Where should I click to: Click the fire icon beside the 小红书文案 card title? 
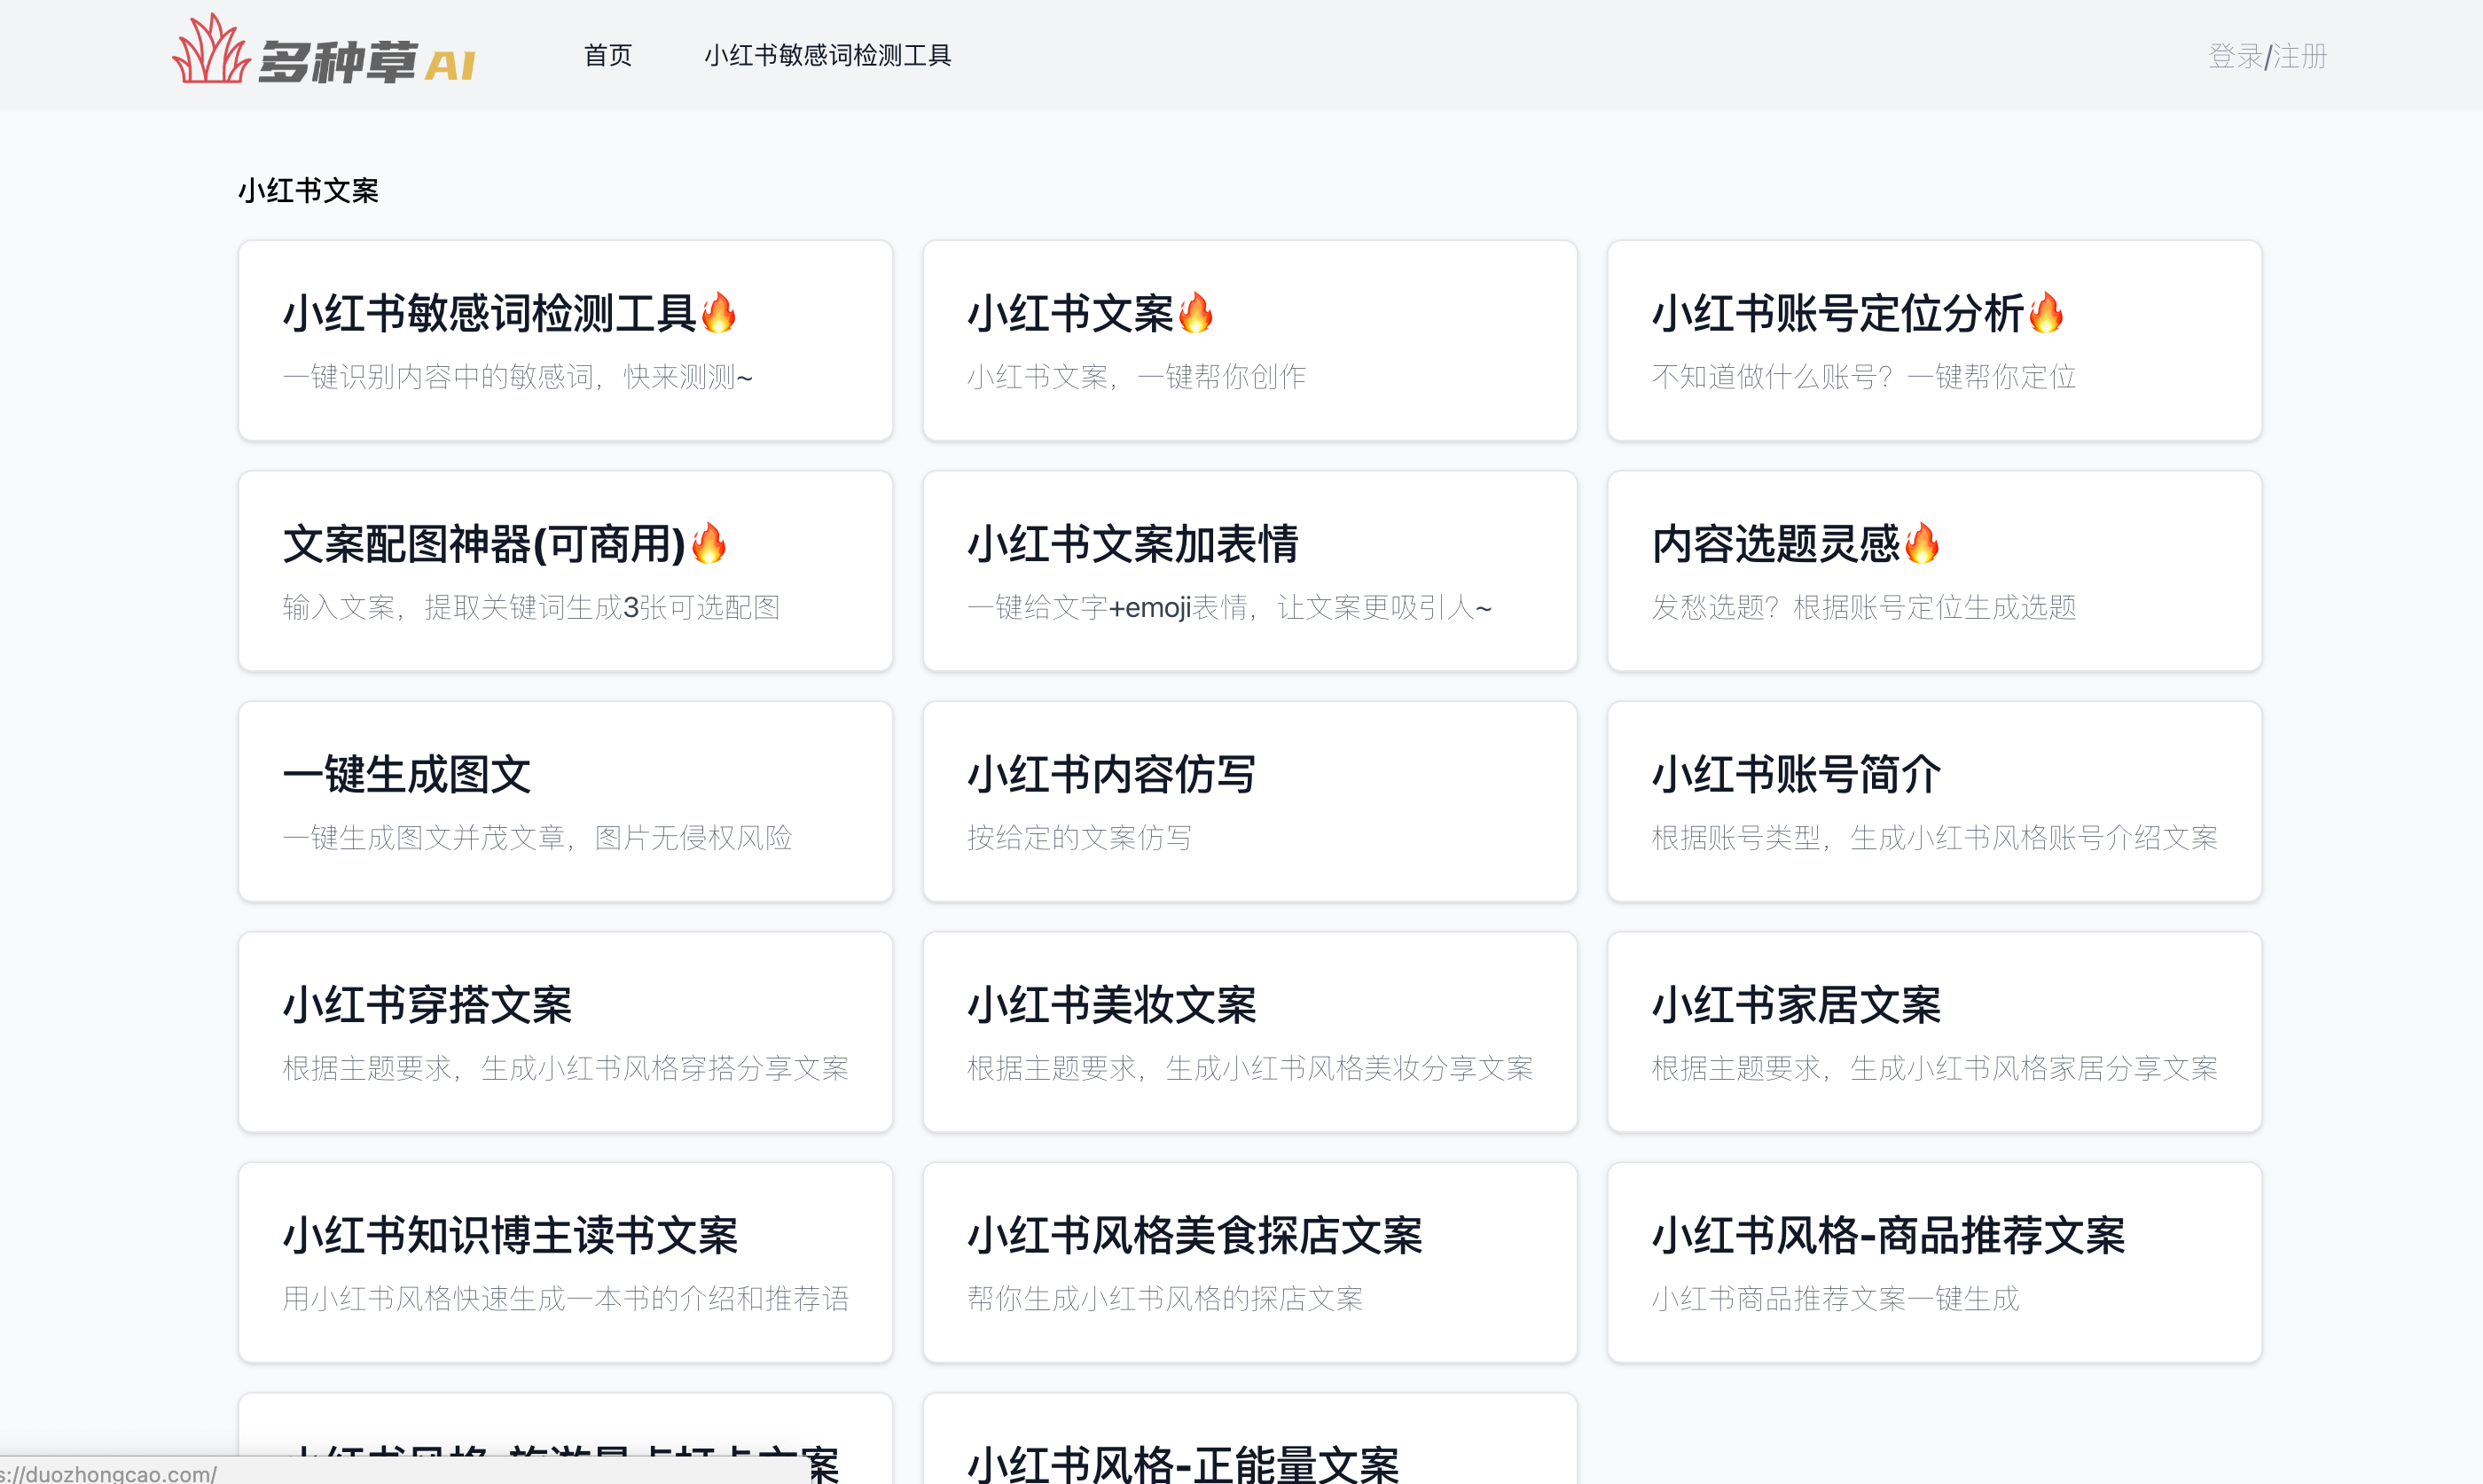pyautogui.click(x=1195, y=312)
